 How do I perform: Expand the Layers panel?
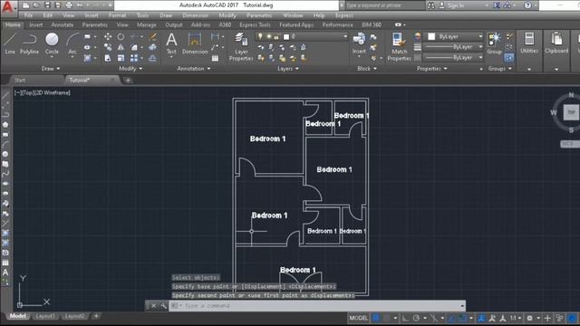click(288, 69)
